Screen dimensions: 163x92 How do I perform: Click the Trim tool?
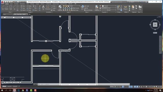tap(35, 6)
